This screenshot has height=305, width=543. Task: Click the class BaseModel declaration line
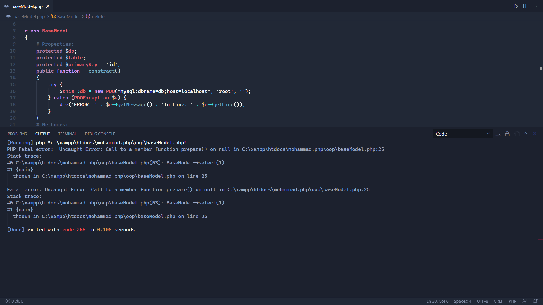pyautogui.click(x=46, y=31)
